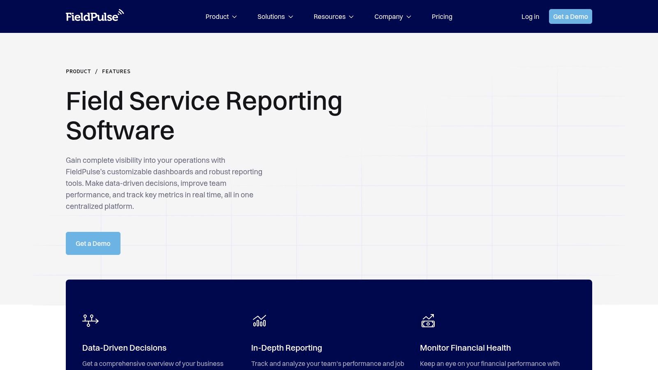This screenshot has height=370, width=658.
Task: Click the FEATURES breadcrumb link
Action: [x=116, y=71]
